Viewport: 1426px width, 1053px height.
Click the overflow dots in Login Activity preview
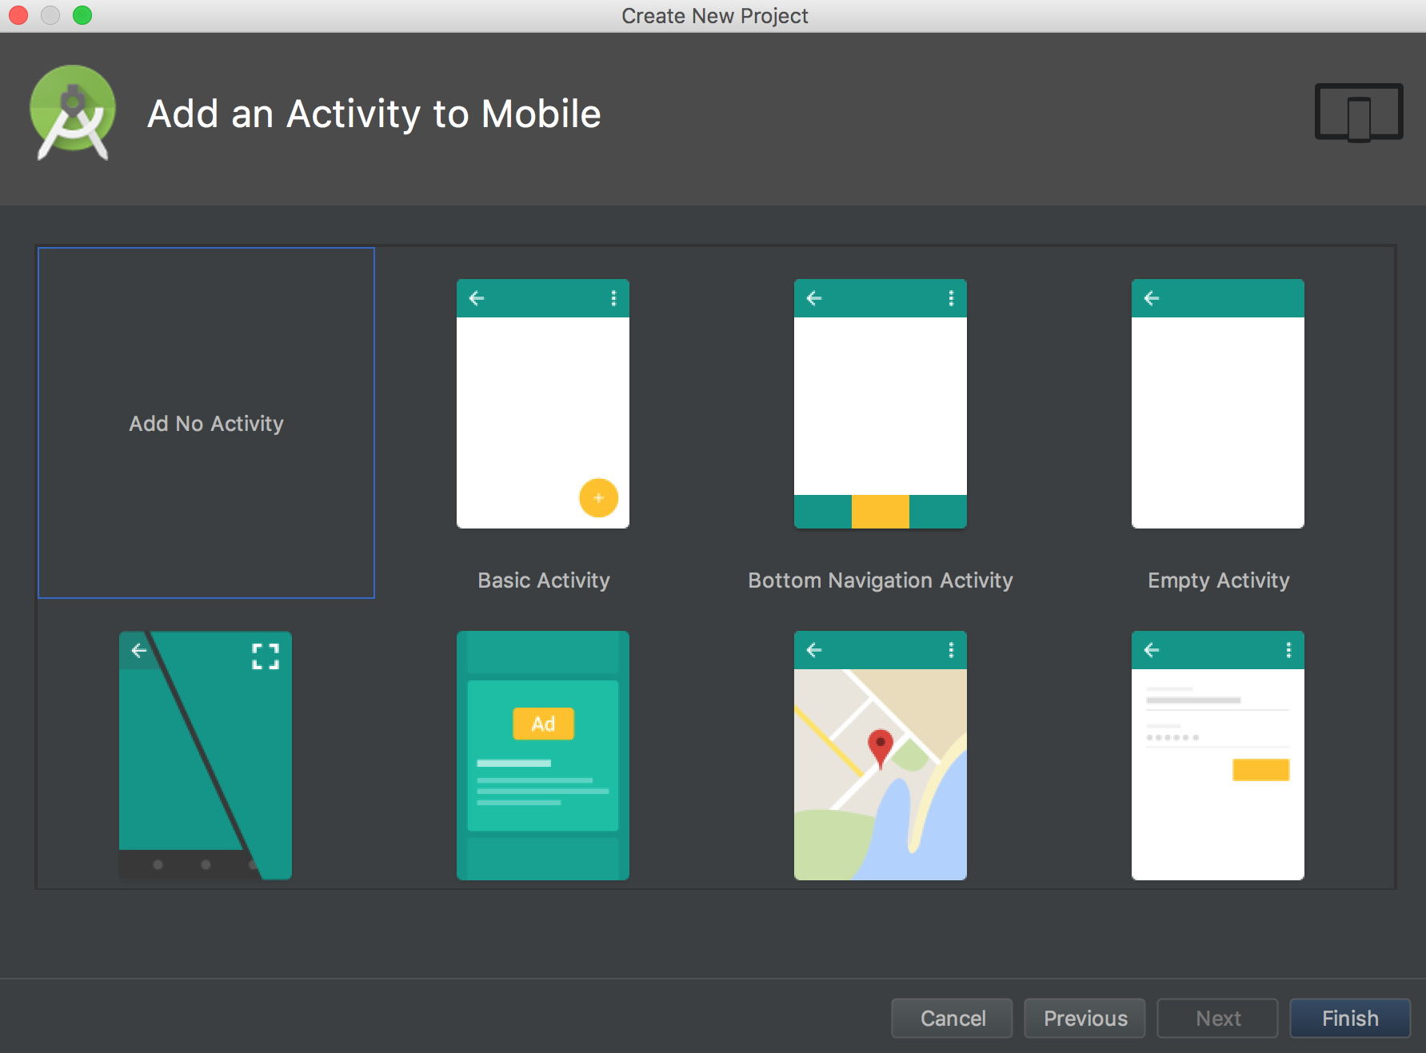coord(1288,650)
